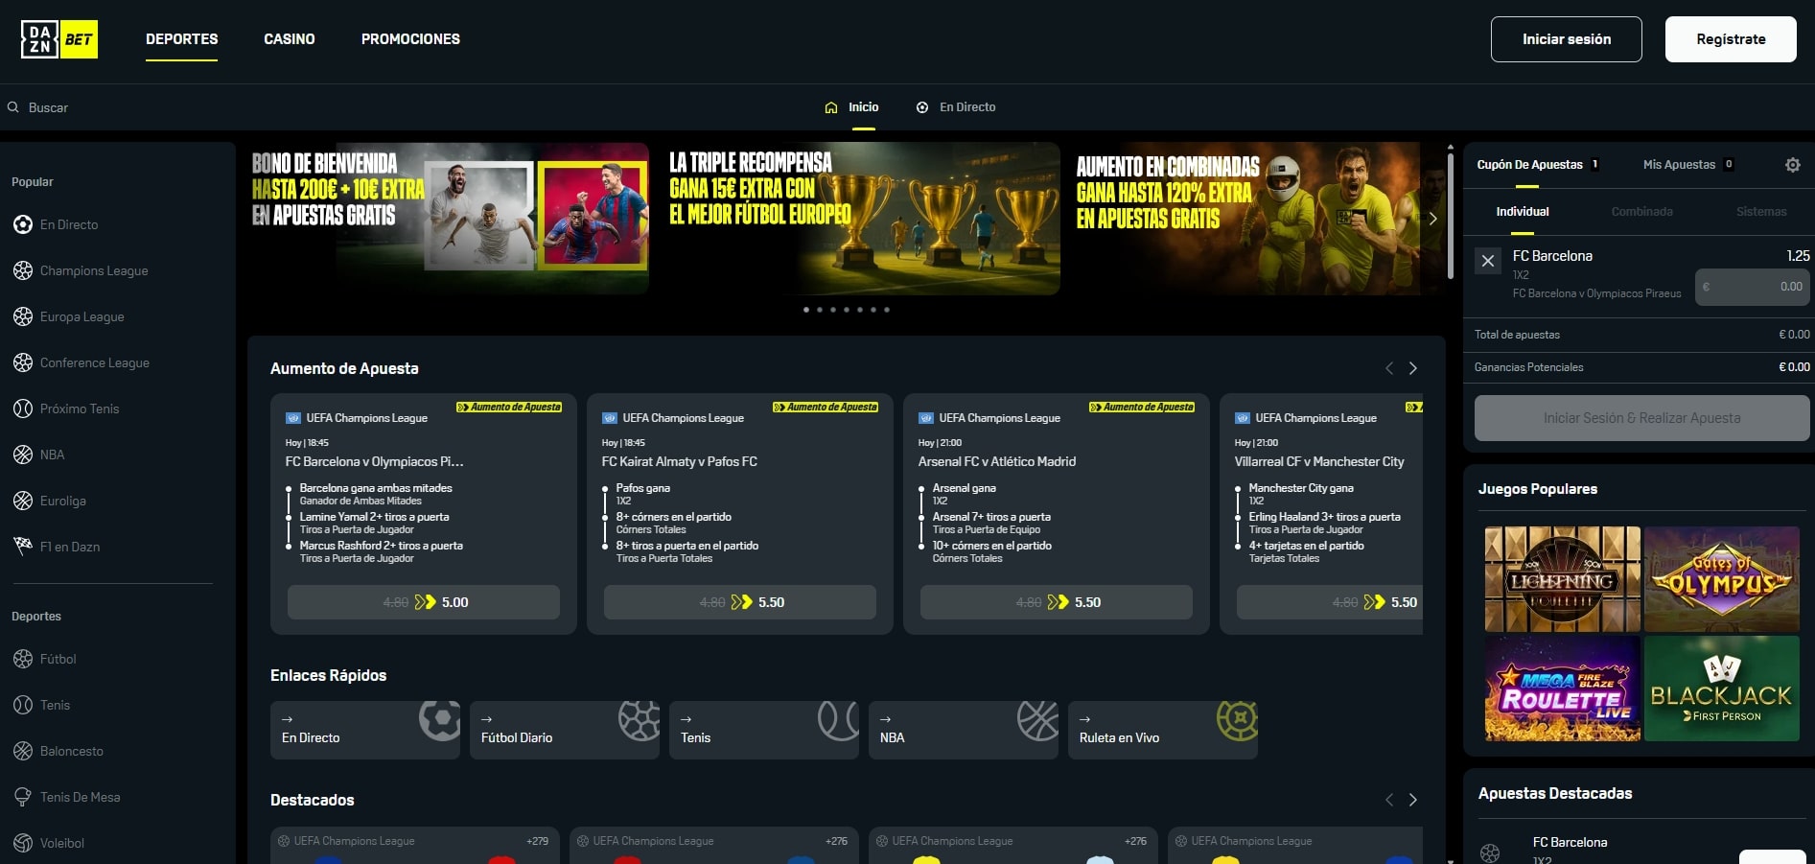Select the NBA sport icon in sidebar
Viewport: 1815px width, 864px height.
click(x=21, y=454)
